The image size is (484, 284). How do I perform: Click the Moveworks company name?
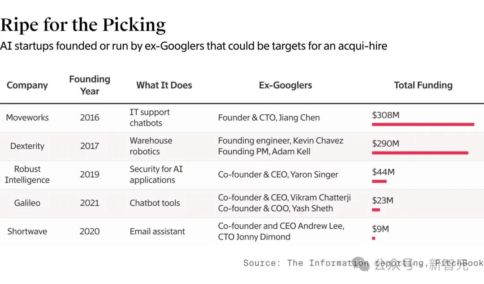[x=27, y=118]
